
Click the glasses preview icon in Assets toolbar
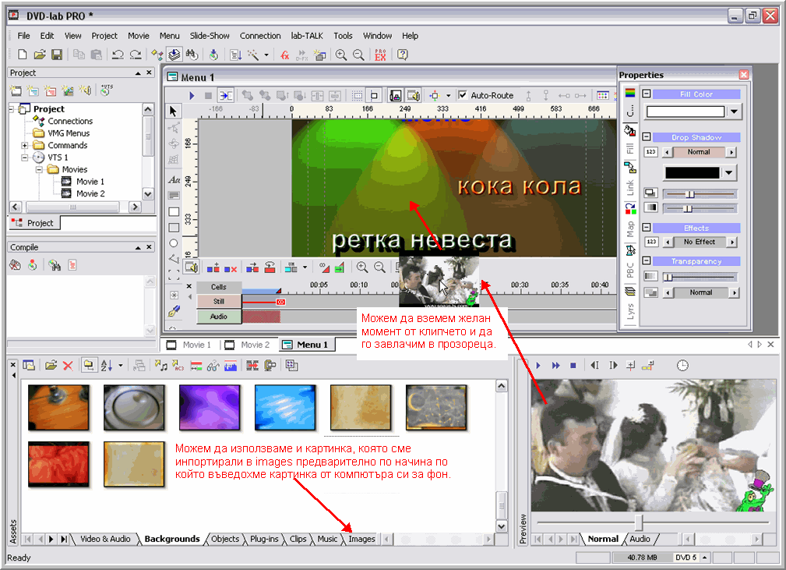[213, 366]
